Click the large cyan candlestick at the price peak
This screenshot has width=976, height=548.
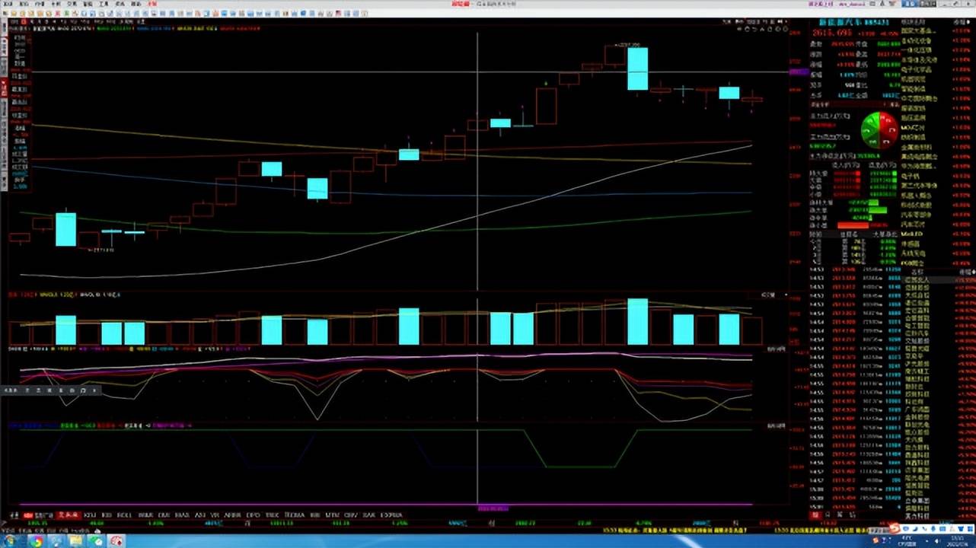tap(637, 68)
